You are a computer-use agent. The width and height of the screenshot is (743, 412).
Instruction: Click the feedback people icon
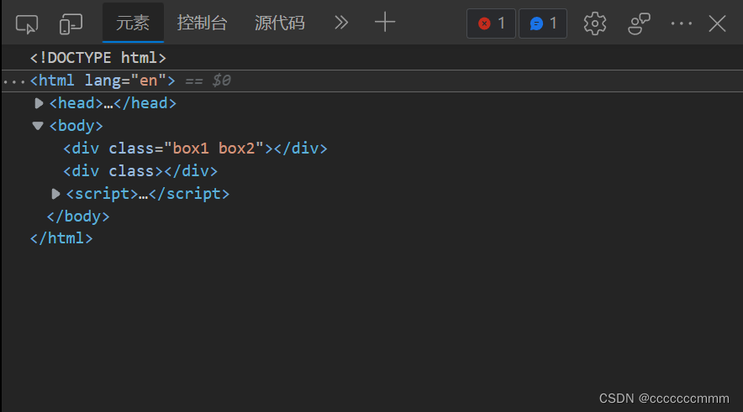(x=639, y=23)
